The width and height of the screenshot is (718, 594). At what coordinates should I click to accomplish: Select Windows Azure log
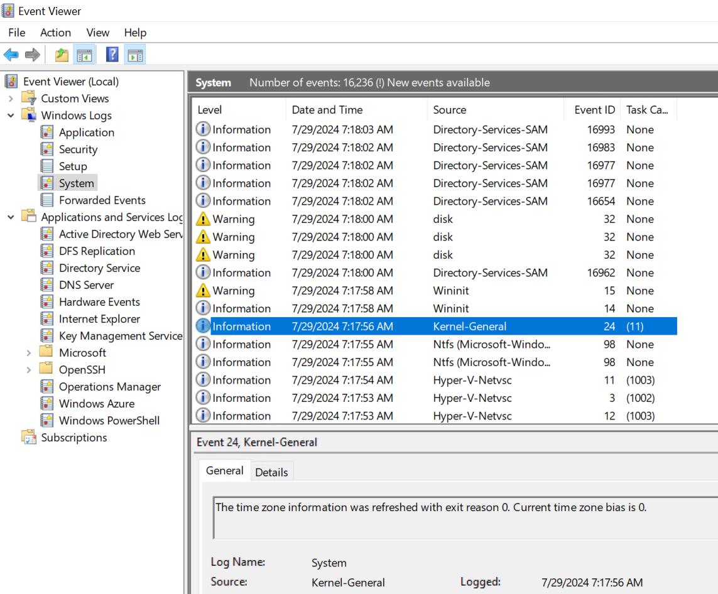[x=97, y=403]
